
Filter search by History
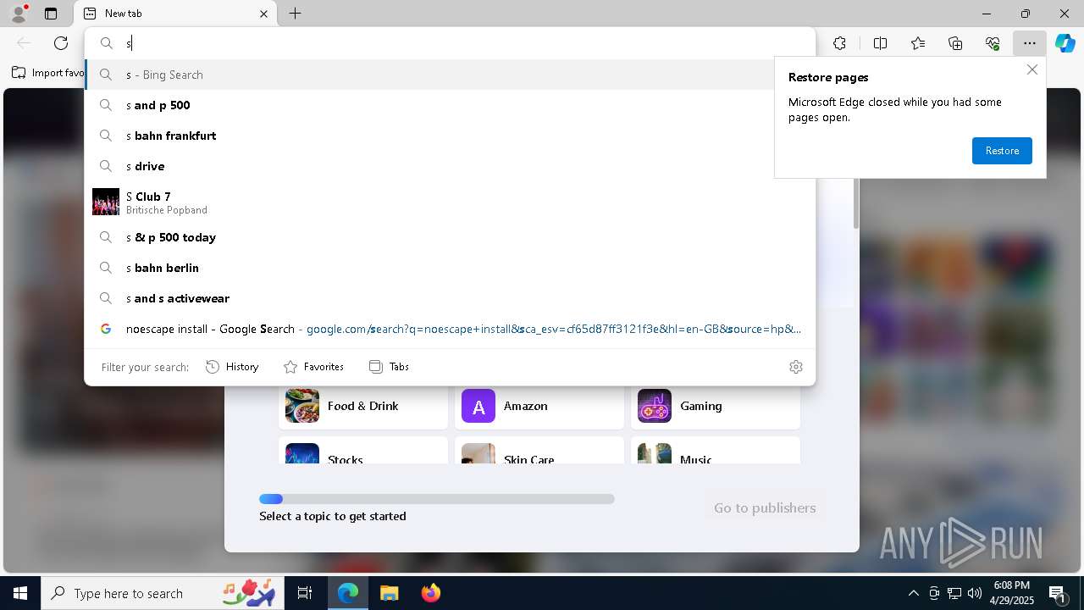pos(232,367)
